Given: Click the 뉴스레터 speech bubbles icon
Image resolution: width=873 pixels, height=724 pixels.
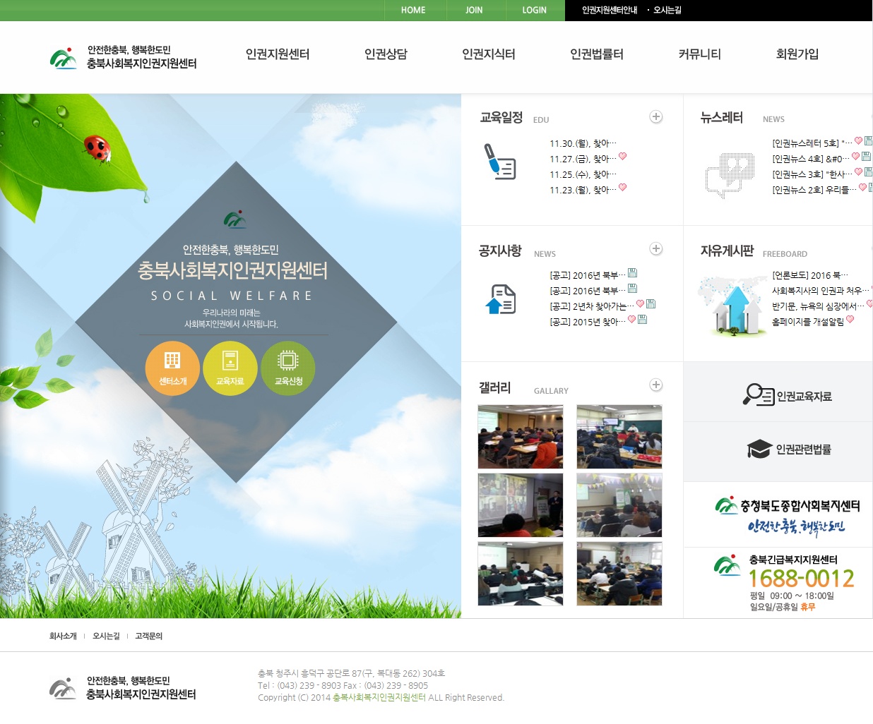Looking at the screenshot, I should pos(730,174).
